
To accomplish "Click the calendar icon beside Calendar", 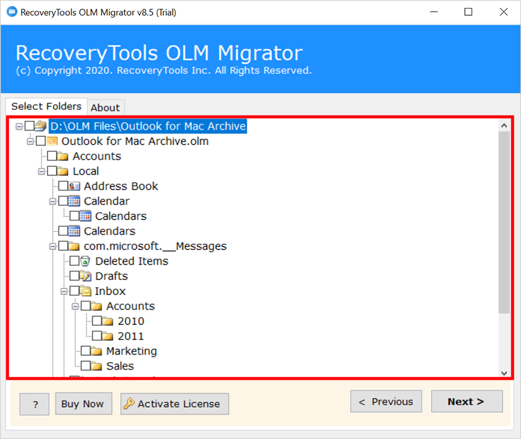I will [74, 201].
